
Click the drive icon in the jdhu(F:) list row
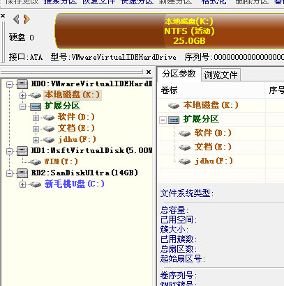185,161
